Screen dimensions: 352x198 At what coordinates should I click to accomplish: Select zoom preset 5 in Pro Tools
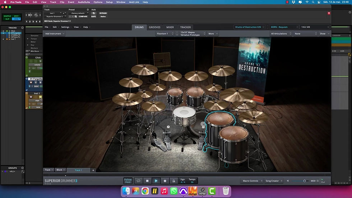[40, 22]
